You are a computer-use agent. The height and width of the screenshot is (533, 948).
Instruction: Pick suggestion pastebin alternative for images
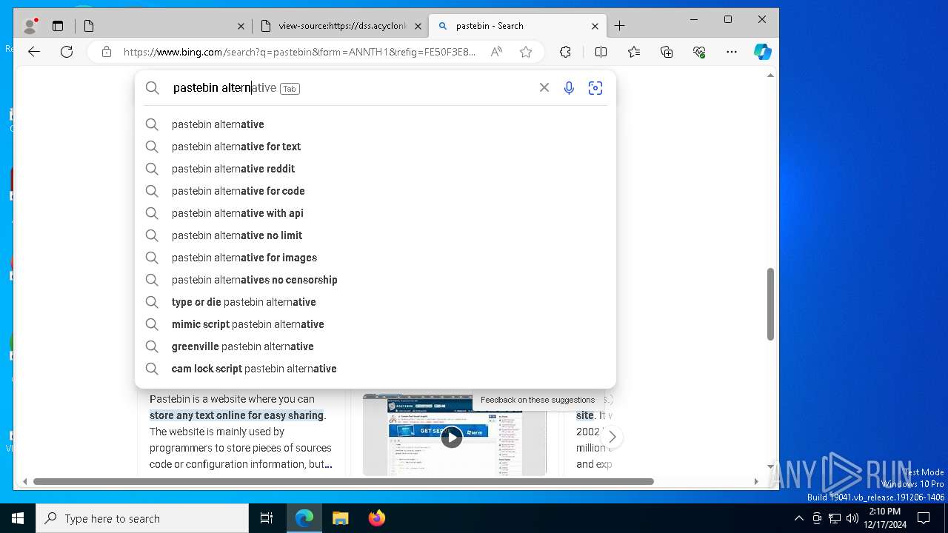[x=375, y=258]
